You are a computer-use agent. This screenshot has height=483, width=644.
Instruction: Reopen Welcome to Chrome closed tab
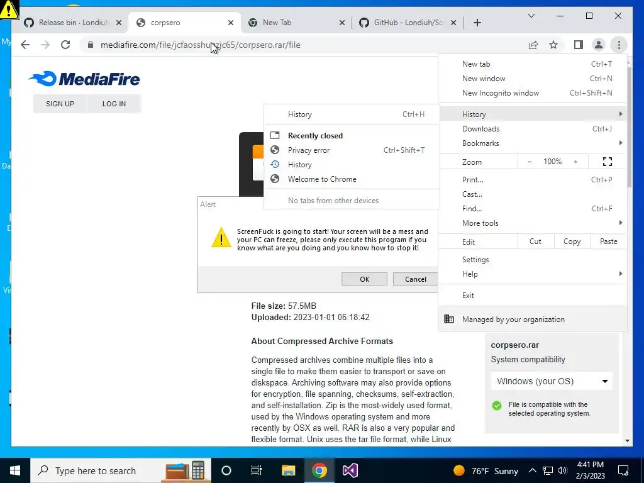click(352, 179)
